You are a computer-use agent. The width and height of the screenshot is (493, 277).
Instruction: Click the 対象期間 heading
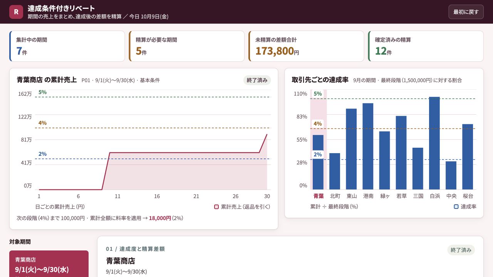20,242
